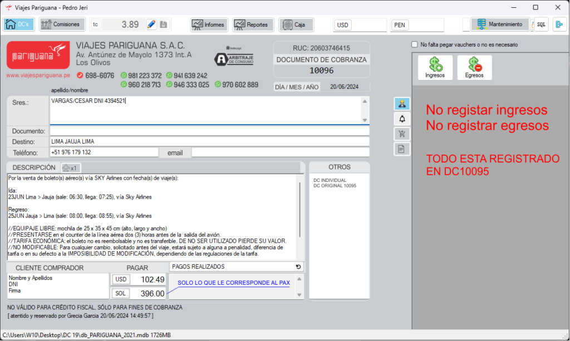Image resolution: width=570 pixels, height=341 pixels.
Task: Add an Egresos entry
Action: (x=474, y=67)
